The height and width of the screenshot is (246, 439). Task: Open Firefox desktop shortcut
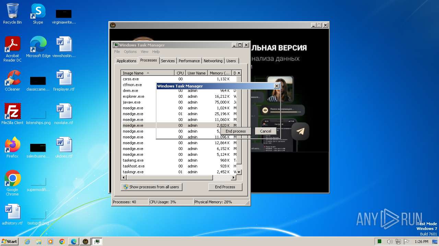(12, 148)
